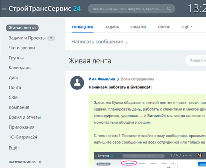Click the Написать сообщение field
Screen dimensions: 206x168
tap(136, 41)
